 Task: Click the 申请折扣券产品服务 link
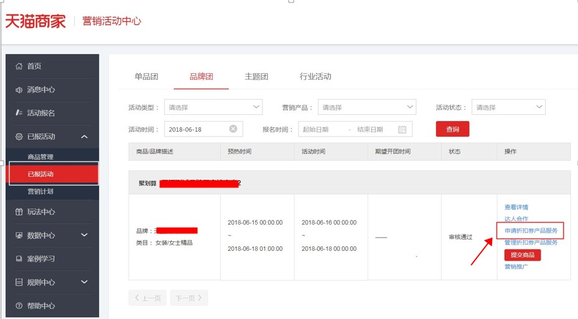click(530, 230)
